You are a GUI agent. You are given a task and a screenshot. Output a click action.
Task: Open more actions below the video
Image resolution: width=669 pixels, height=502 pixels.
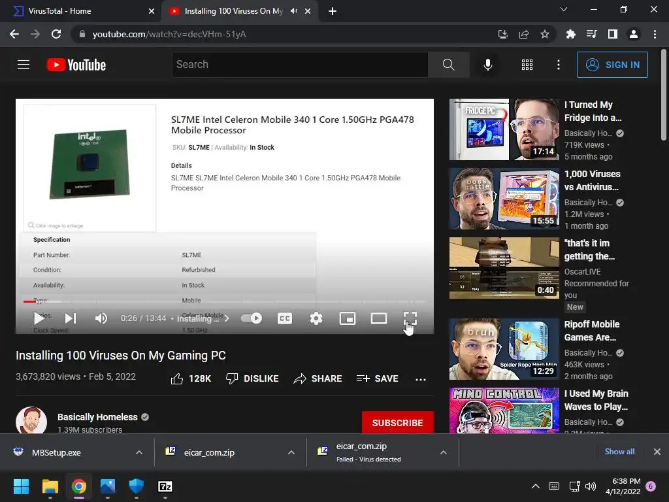(421, 379)
